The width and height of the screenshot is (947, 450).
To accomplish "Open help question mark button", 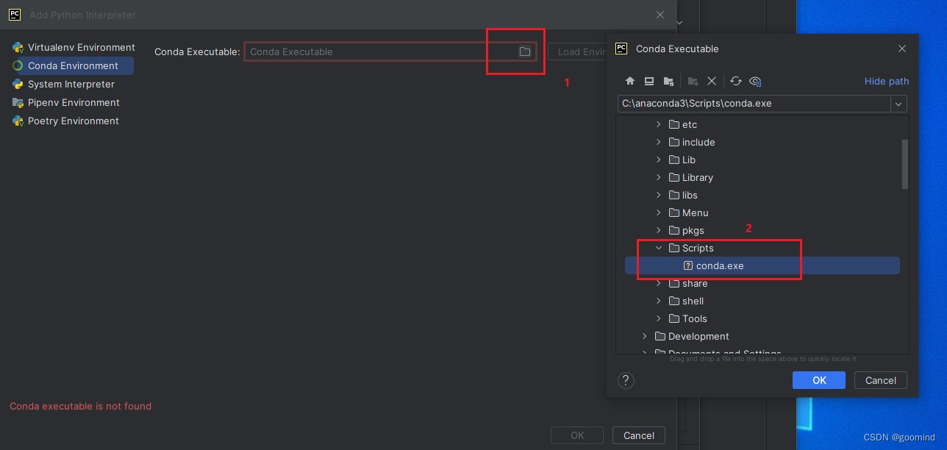I will pyautogui.click(x=626, y=380).
